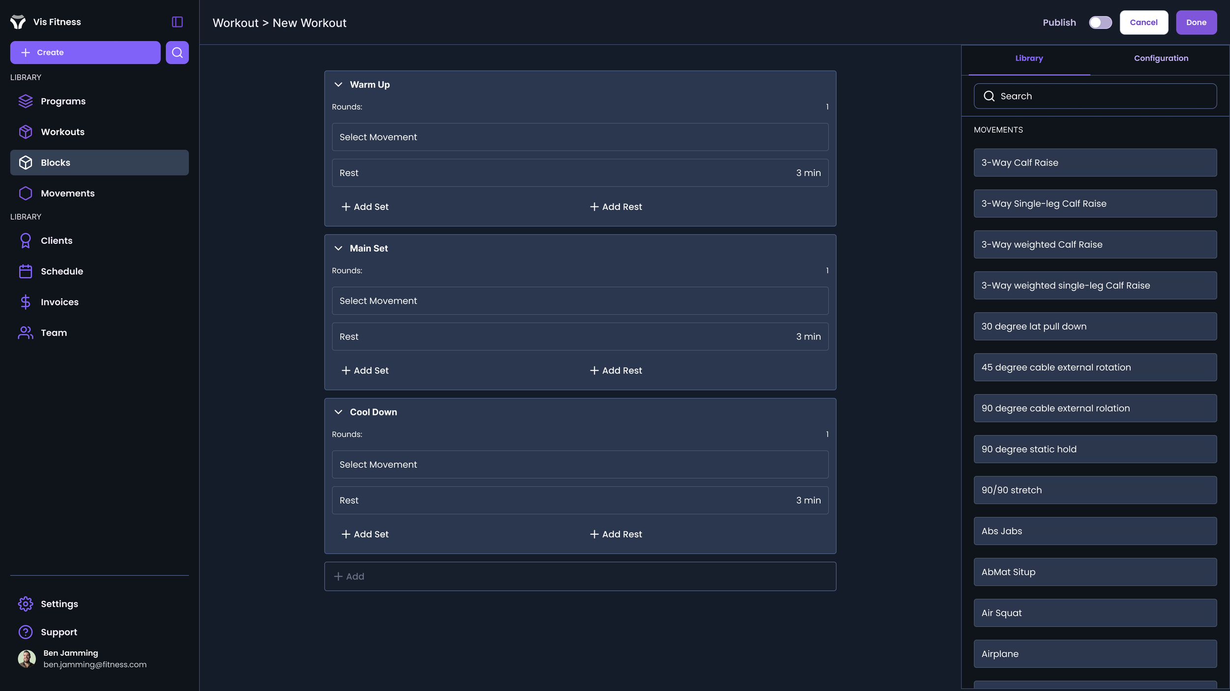Select the Movements hexagon icon
Image resolution: width=1230 pixels, height=691 pixels.
point(26,193)
